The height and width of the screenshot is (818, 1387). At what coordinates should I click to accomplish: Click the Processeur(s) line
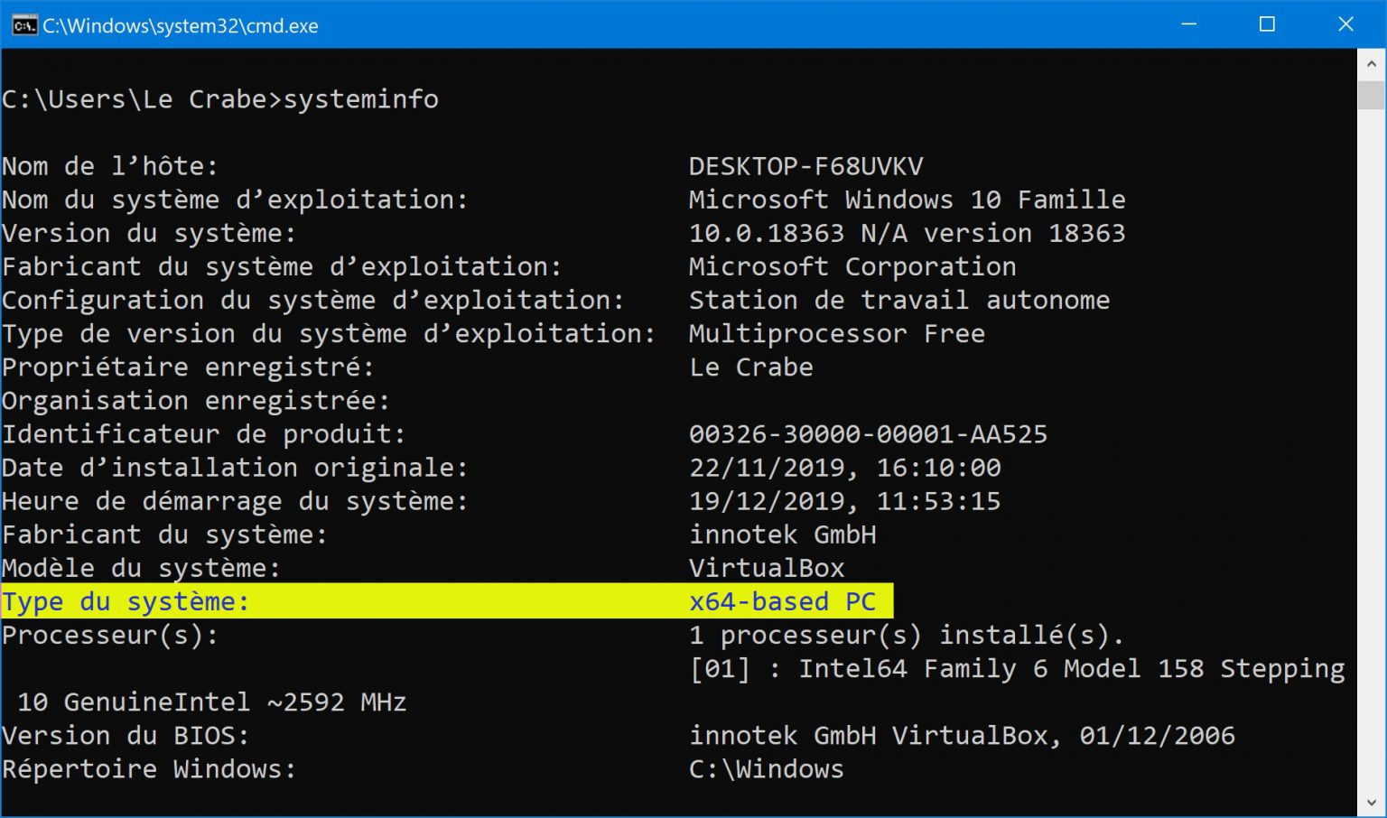(x=110, y=635)
